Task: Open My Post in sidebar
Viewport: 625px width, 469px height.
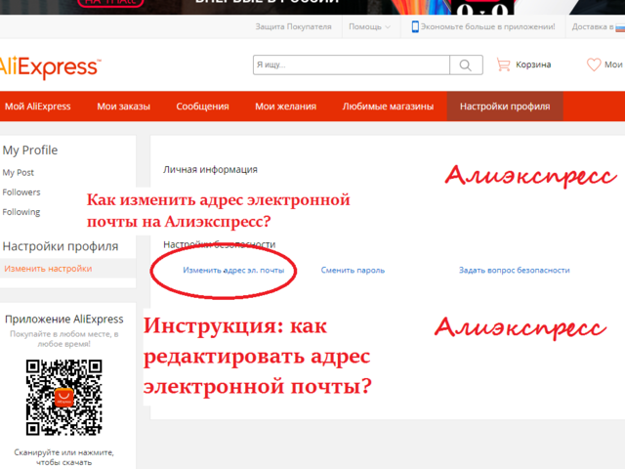Action: coord(18,173)
